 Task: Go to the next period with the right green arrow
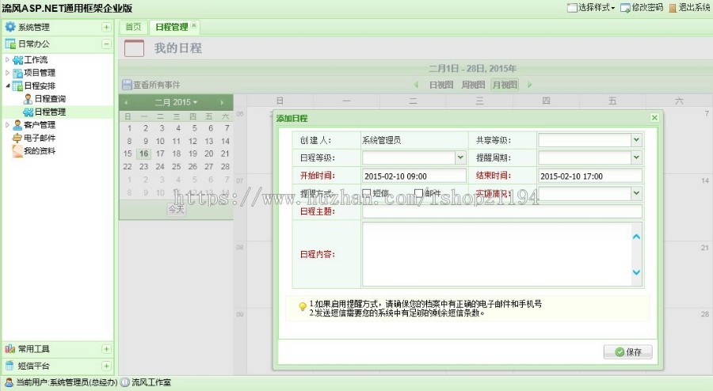point(529,85)
